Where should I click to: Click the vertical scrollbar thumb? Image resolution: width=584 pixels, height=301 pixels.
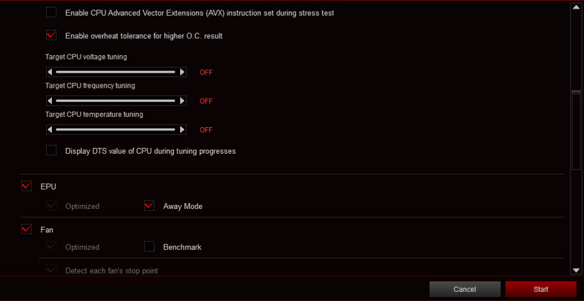pos(576,130)
